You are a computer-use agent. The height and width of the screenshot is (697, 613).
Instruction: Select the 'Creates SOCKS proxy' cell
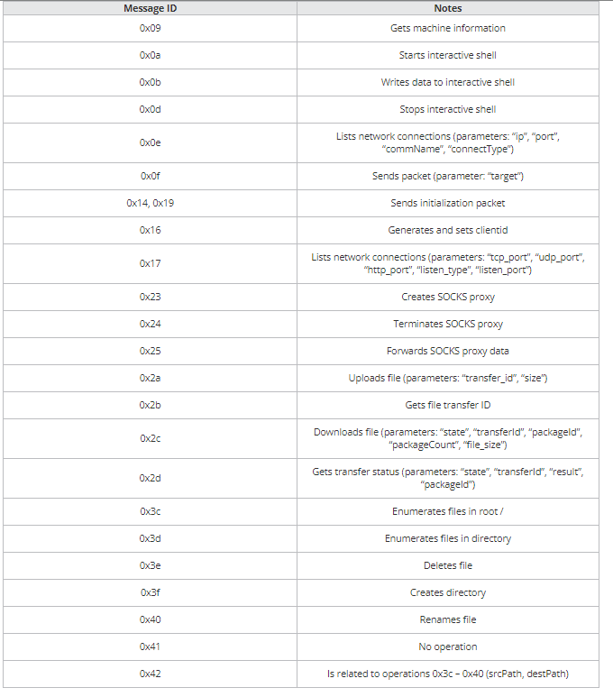pyautogui.click(x=448, y=298)
